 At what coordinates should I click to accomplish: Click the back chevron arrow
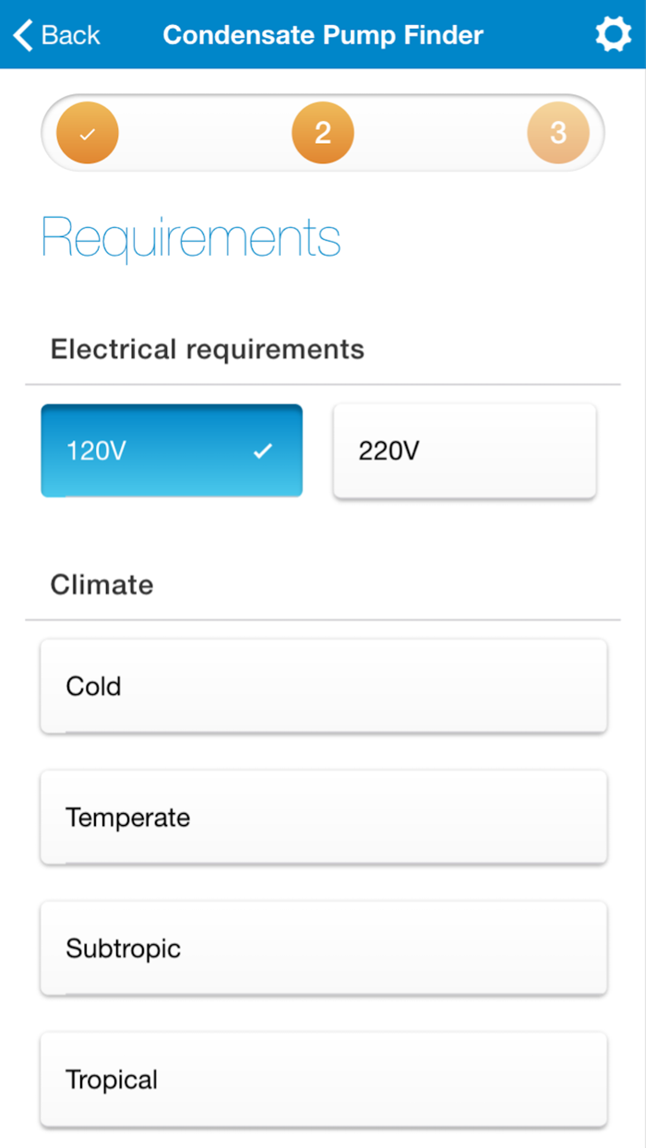point(22,34)
